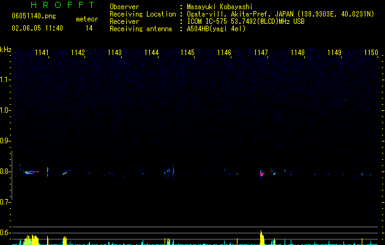The width and height of the screenshot is (385, 245).
Task: Click the 1.1 kHz frequency label
Action: pyautogui.click(x=5, y=80)
